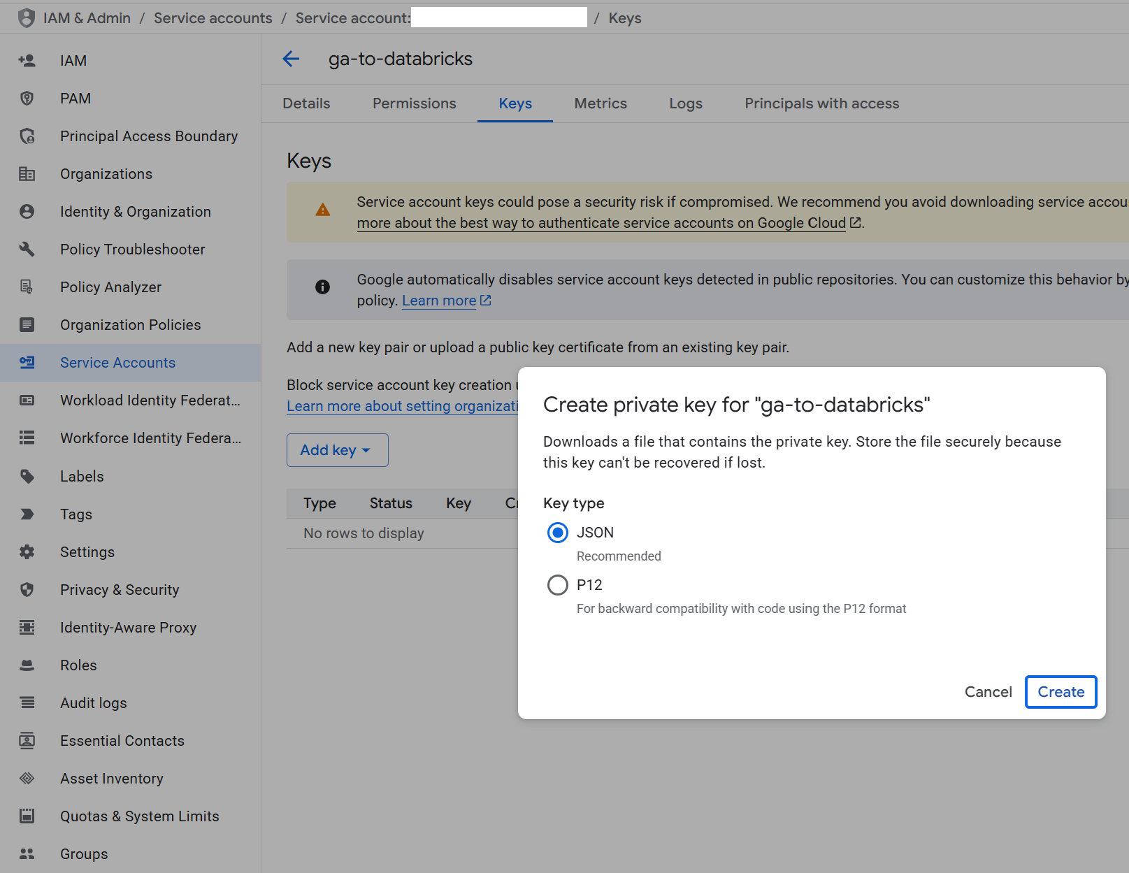
Task: Click the info circle icon in the notice
Action: tap(322, 287)
